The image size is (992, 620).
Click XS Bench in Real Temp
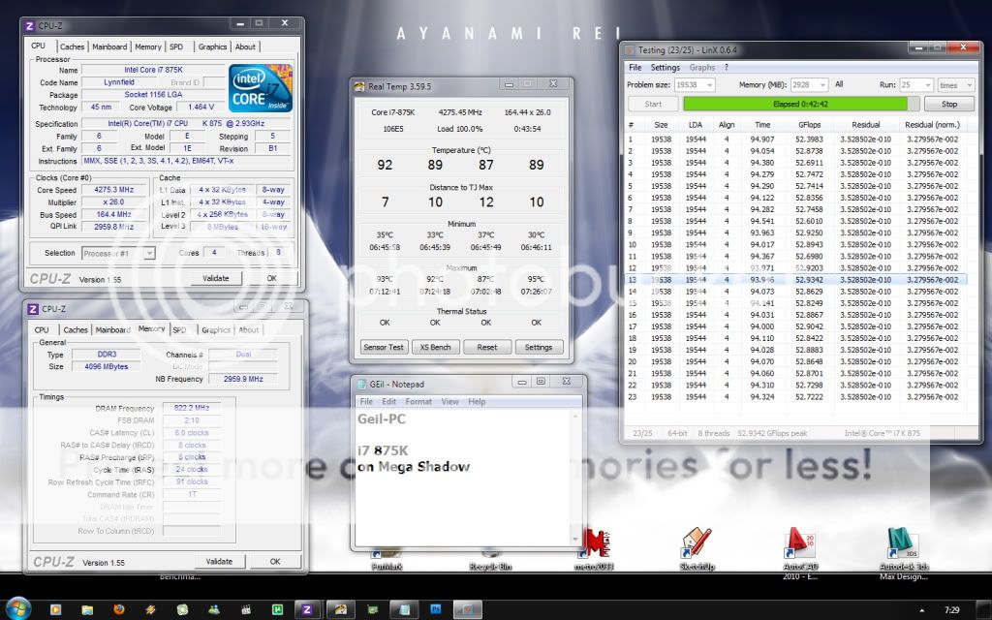pos(435,348)
